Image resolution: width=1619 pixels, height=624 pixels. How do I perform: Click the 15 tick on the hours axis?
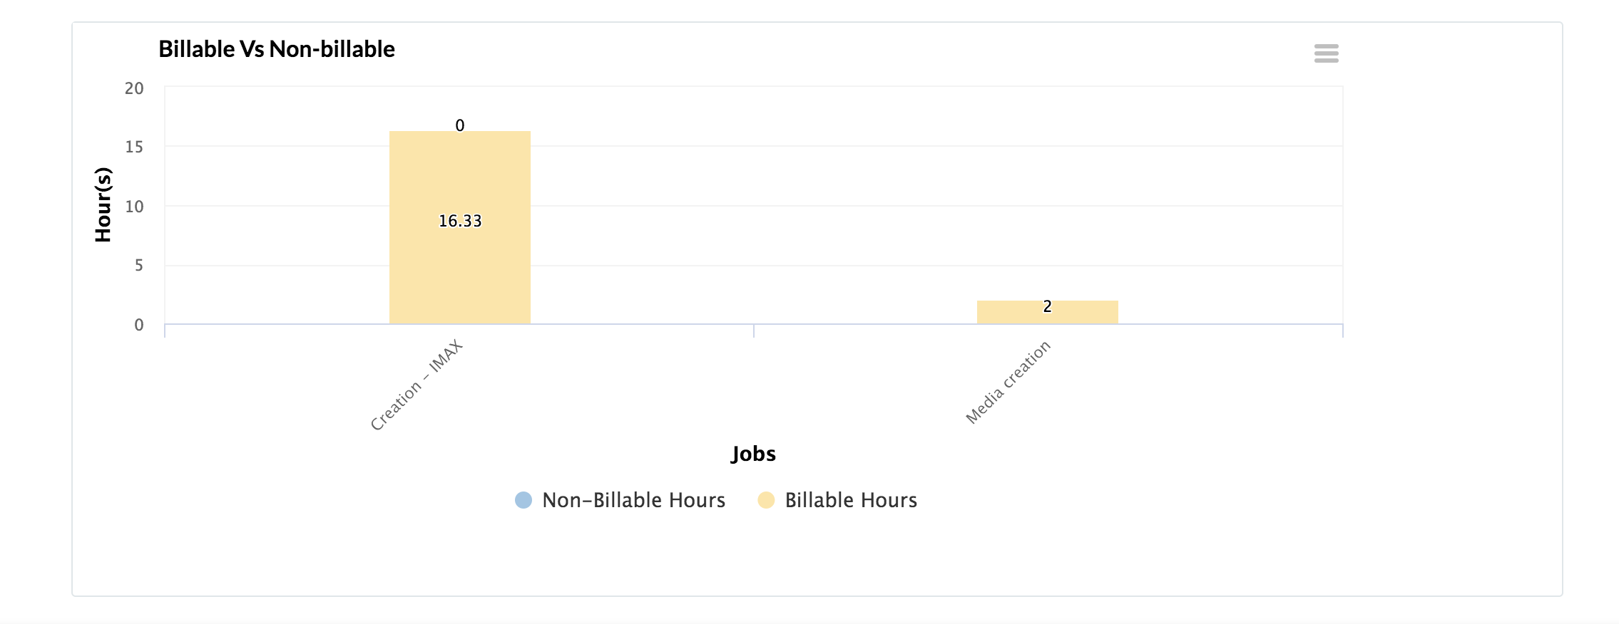click(134, 147)
